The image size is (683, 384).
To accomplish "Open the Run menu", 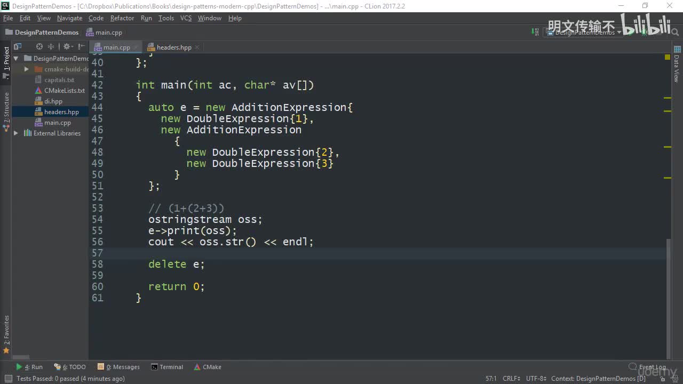I will click(x=146, y=18).
